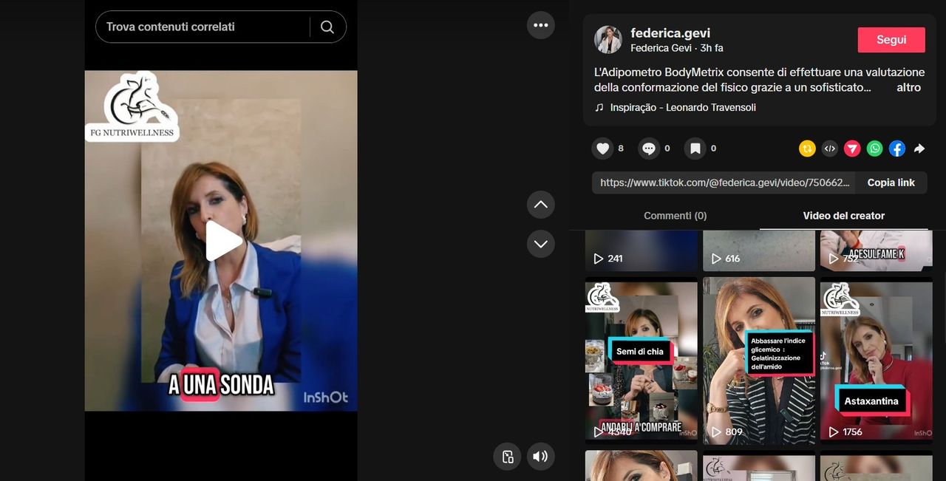Click the search magnifier icon
Image resolution: width=946 pixels, height=481 pixels.
[327, 27]
